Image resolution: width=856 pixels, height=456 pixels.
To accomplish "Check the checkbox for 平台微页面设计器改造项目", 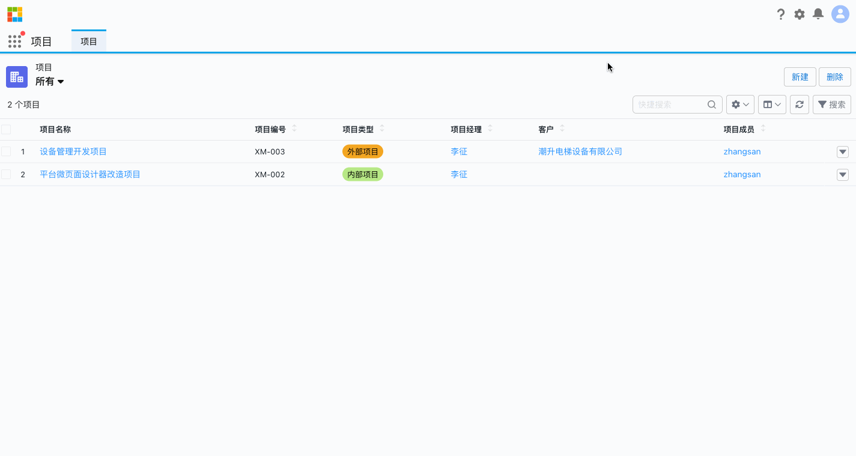I will click(6, 174).
